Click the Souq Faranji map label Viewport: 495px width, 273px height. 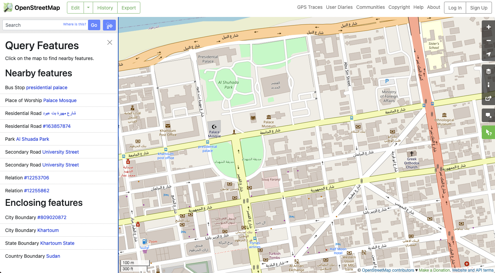(271, 179)
